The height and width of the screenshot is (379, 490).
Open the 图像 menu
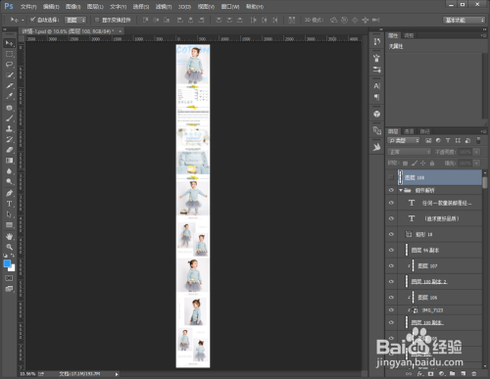[73, 7]
